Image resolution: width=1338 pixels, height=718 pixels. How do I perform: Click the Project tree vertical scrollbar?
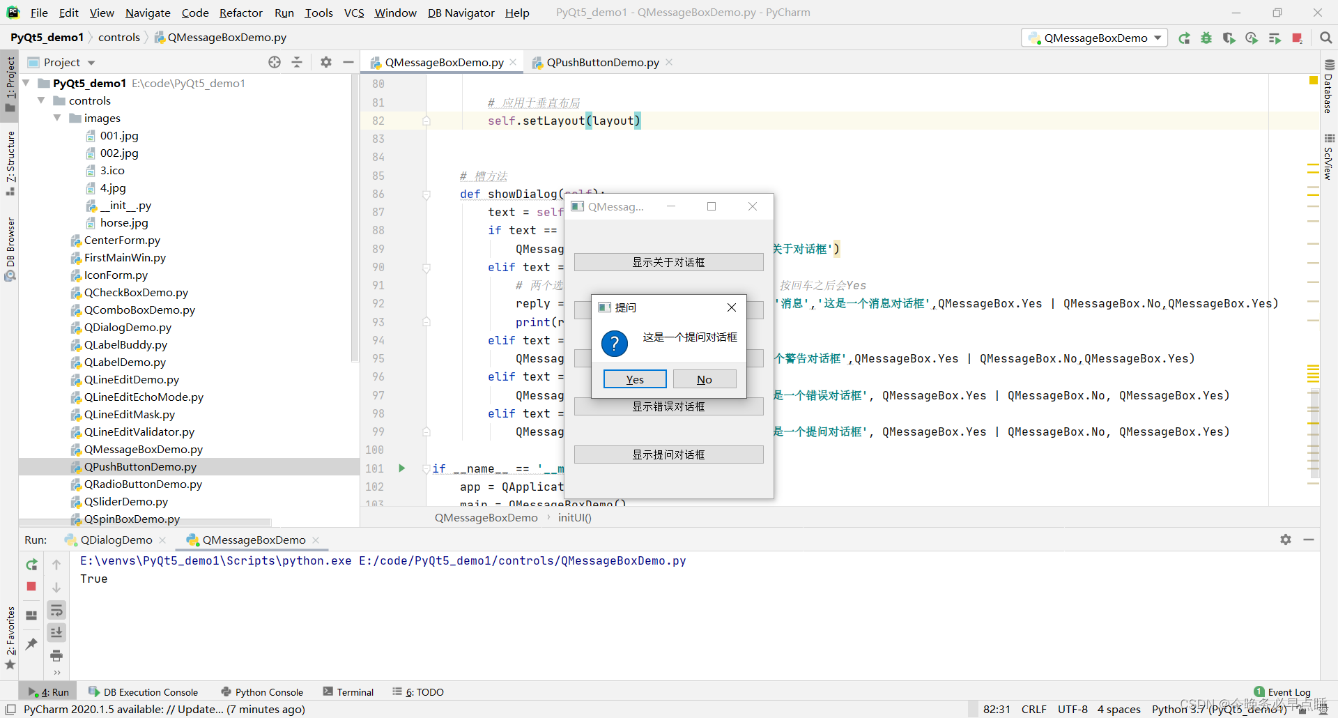point(355,217)
